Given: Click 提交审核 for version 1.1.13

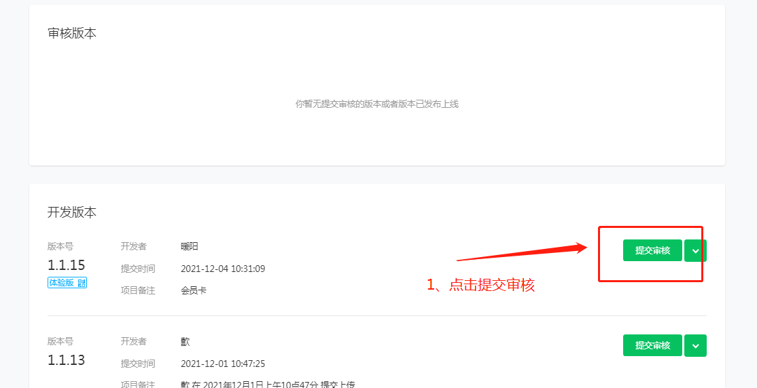Looking at the screenshot, I should click(x=652, y=345).
